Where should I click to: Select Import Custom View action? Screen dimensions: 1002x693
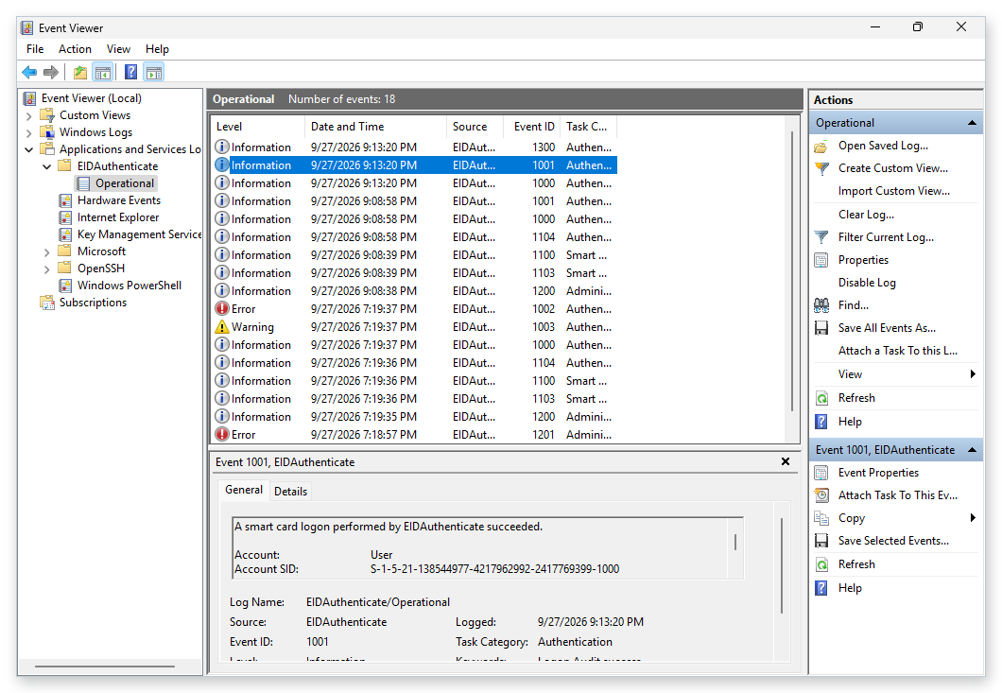click(893, 191)
